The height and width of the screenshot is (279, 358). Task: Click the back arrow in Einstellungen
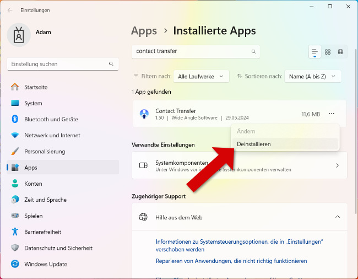(10, 10)
